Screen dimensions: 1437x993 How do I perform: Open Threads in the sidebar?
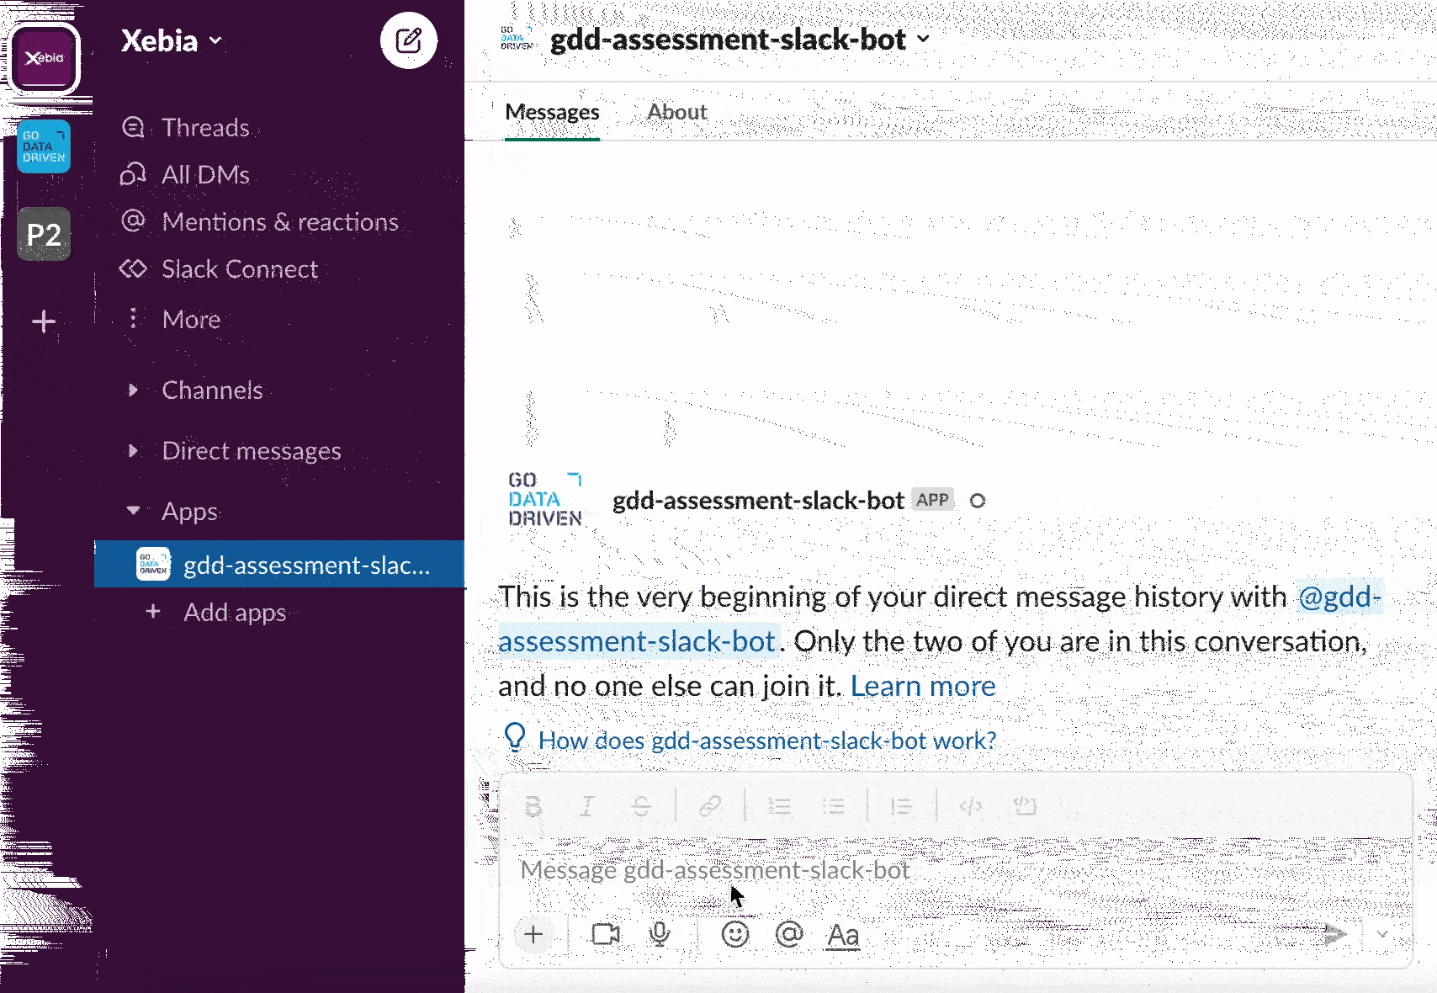[x=205, y=127]
